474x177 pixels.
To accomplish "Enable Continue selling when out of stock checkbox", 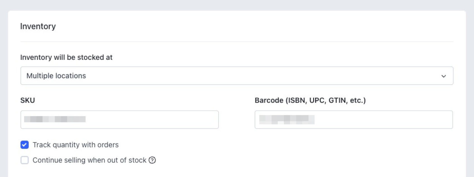I will 25,160.
